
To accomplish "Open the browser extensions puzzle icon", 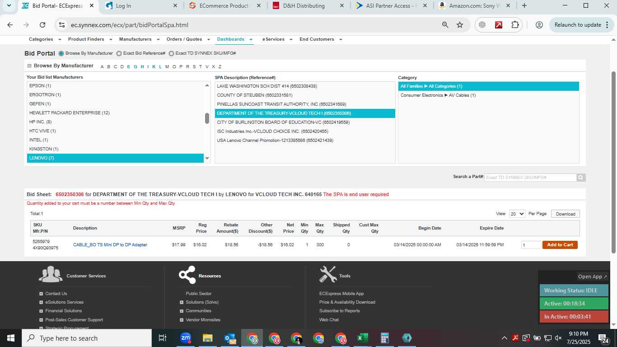I will 515,25.
